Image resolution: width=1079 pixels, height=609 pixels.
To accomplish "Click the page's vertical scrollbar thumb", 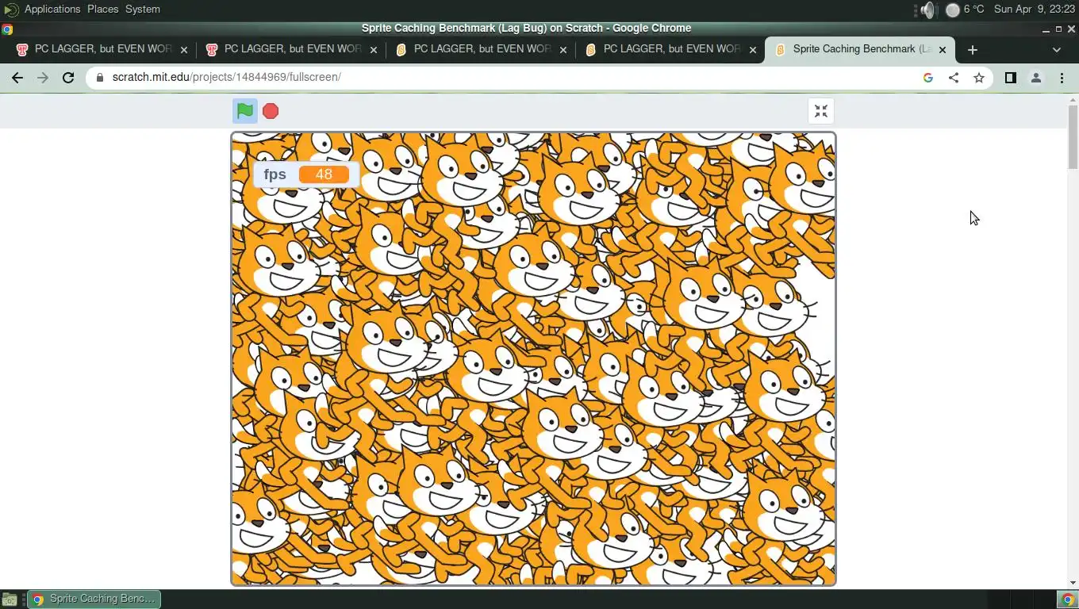I will pos(1073,136).
